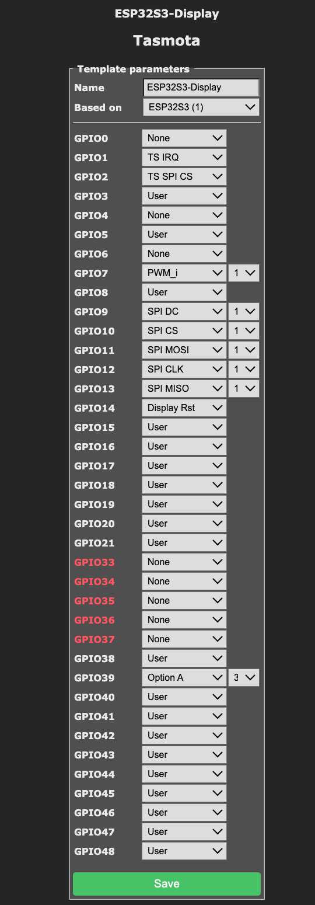Open the GPIO19 User dropdown
Viewport: 315px width, 905px height.
pyautogui.click(x=184, y=504)
